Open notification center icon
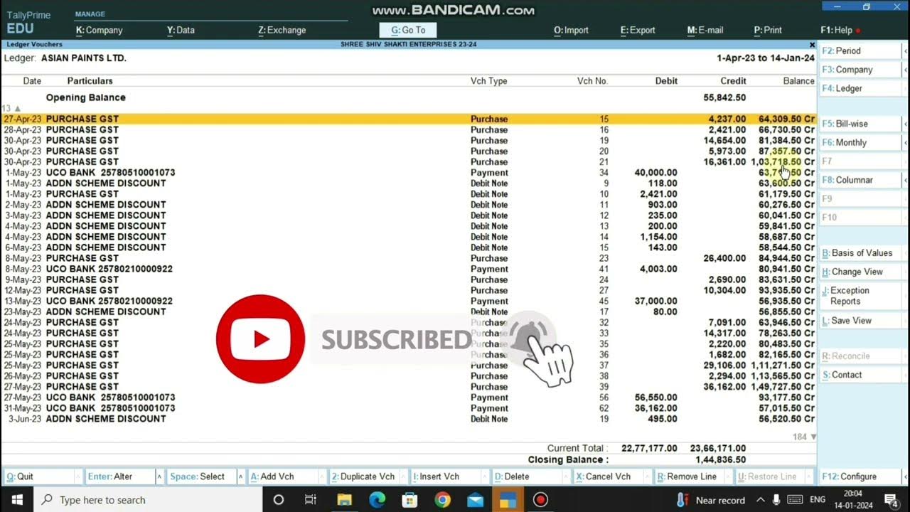 (890, 500)
